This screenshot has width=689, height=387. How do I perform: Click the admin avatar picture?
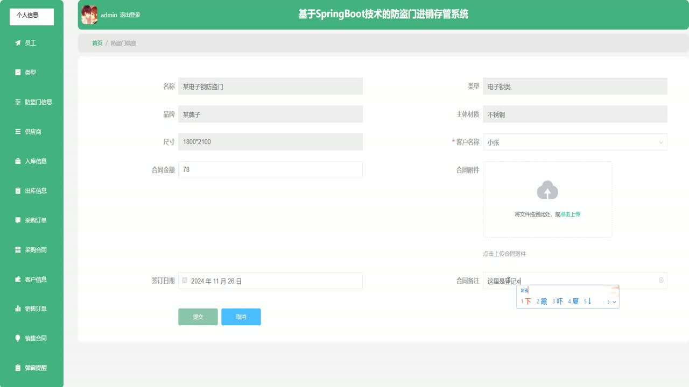pyautogui.click(x=89, y=15)
